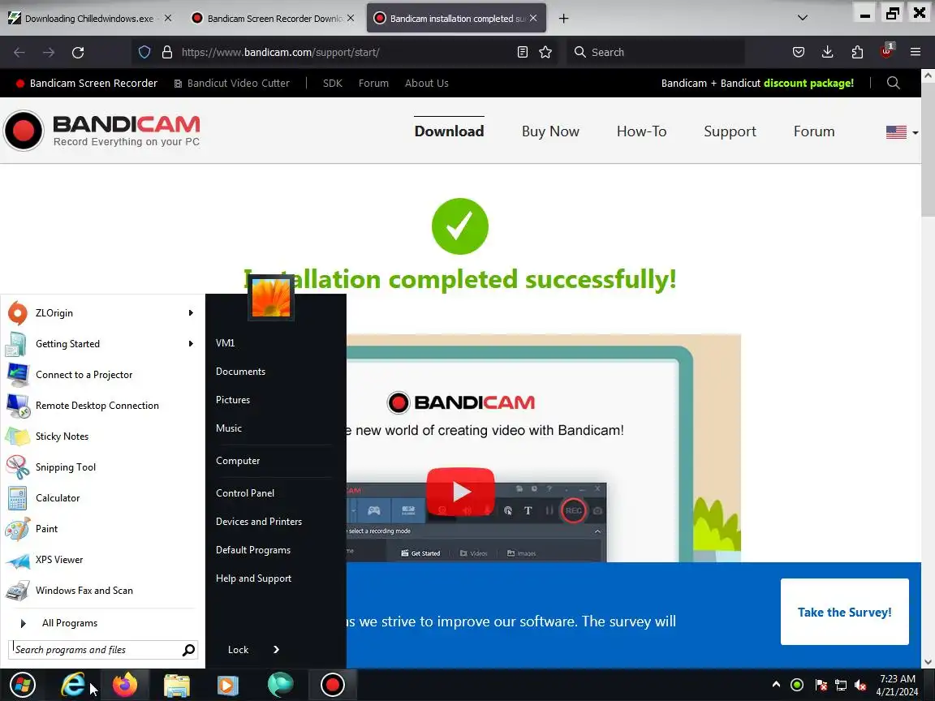Save page to Pocket
Viewport: 935px width, 701px height.
click(799, 53)
